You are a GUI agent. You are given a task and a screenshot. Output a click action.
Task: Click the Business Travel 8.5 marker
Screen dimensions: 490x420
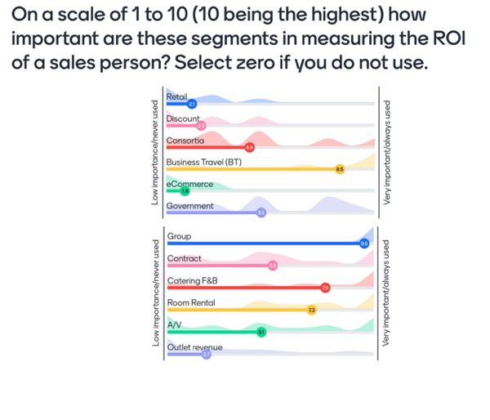pyautogui.click(x=340, y=169)
